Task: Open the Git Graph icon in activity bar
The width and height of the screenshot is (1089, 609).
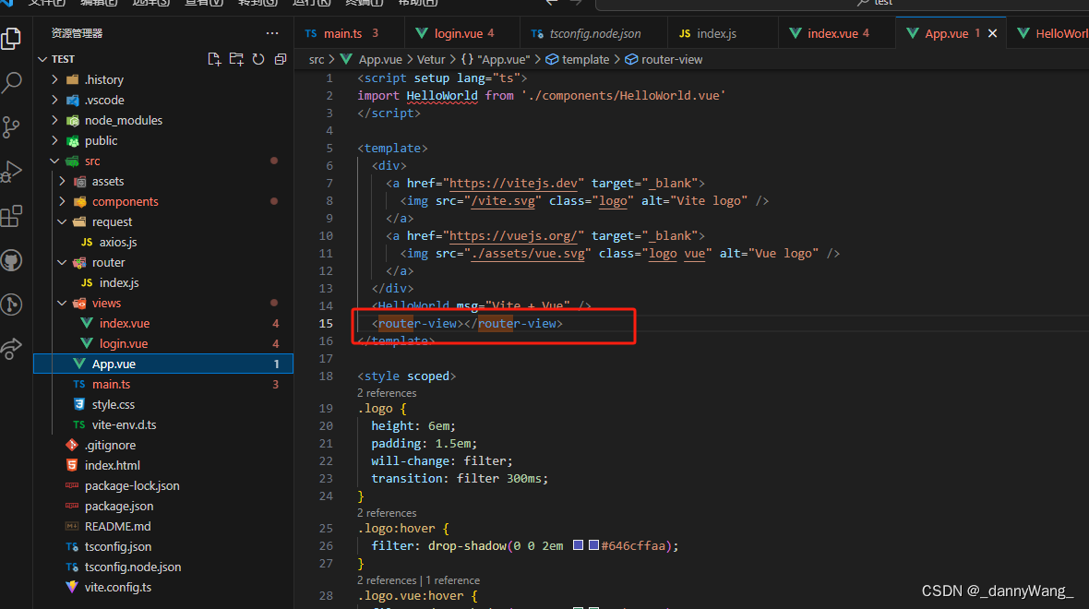Action: 12,304
